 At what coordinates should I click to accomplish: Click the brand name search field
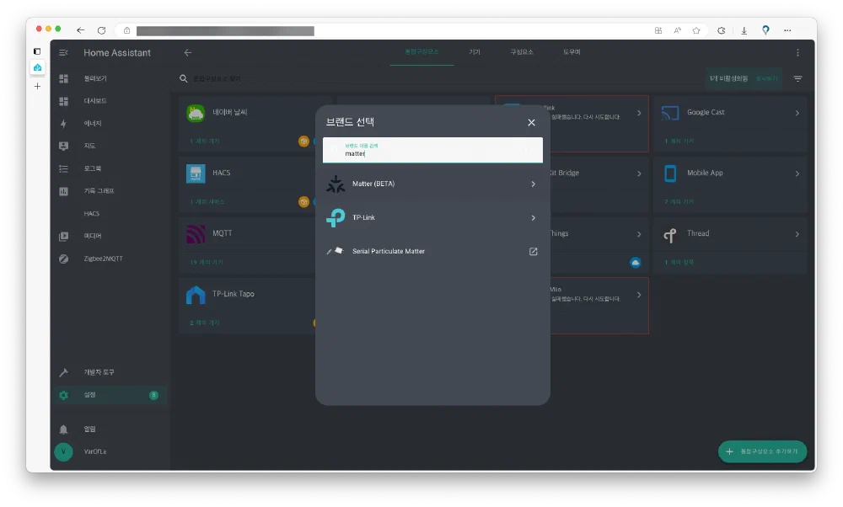(x=432, y=152)
